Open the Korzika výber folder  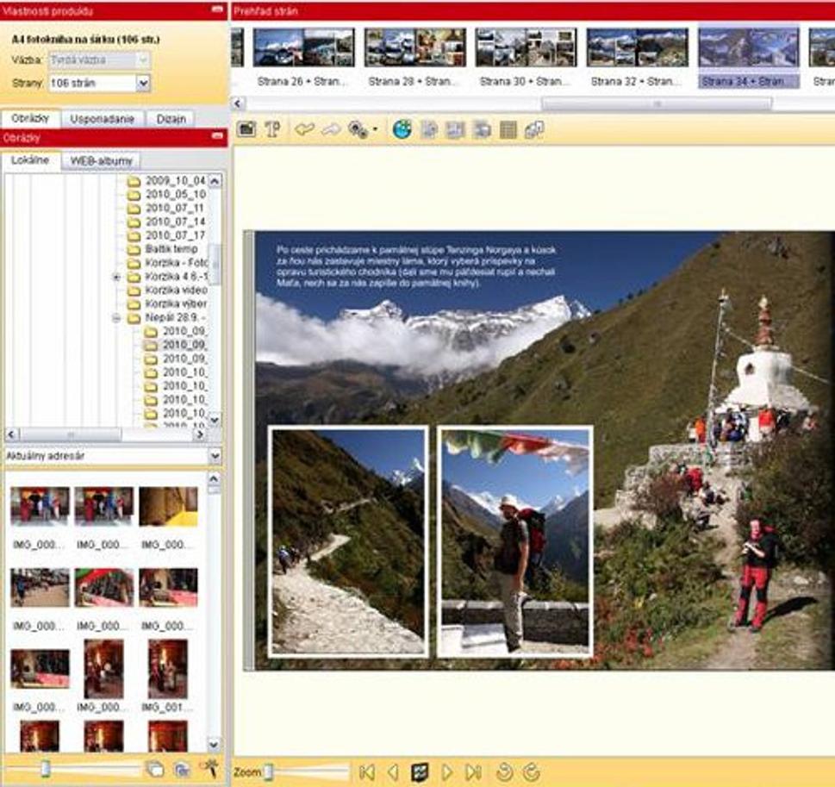[167, 304]
